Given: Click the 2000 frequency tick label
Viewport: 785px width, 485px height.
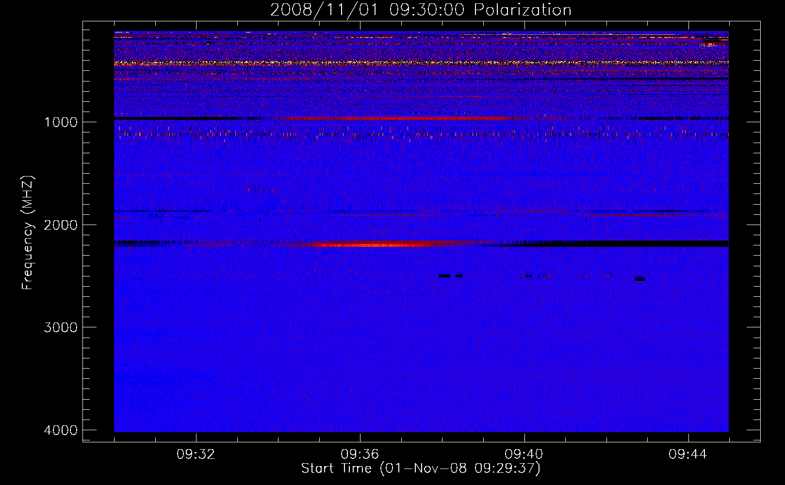Looking at the screenshot, I should [61, 225].
